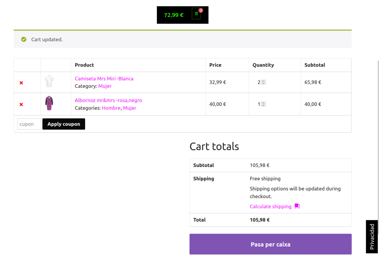Click the Albornoz quantity stepper
379x264 pixels.
coord(263,104)
